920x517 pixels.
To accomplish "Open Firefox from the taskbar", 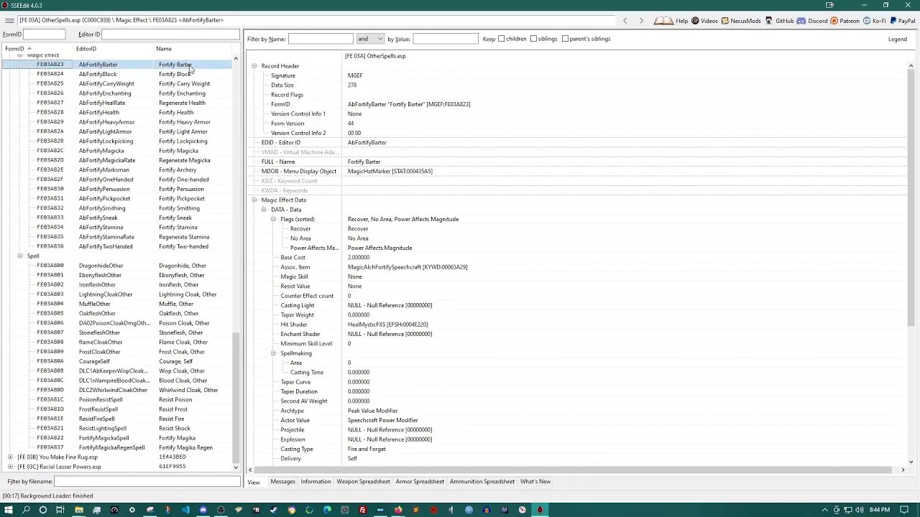I will [x=398, y=510].
